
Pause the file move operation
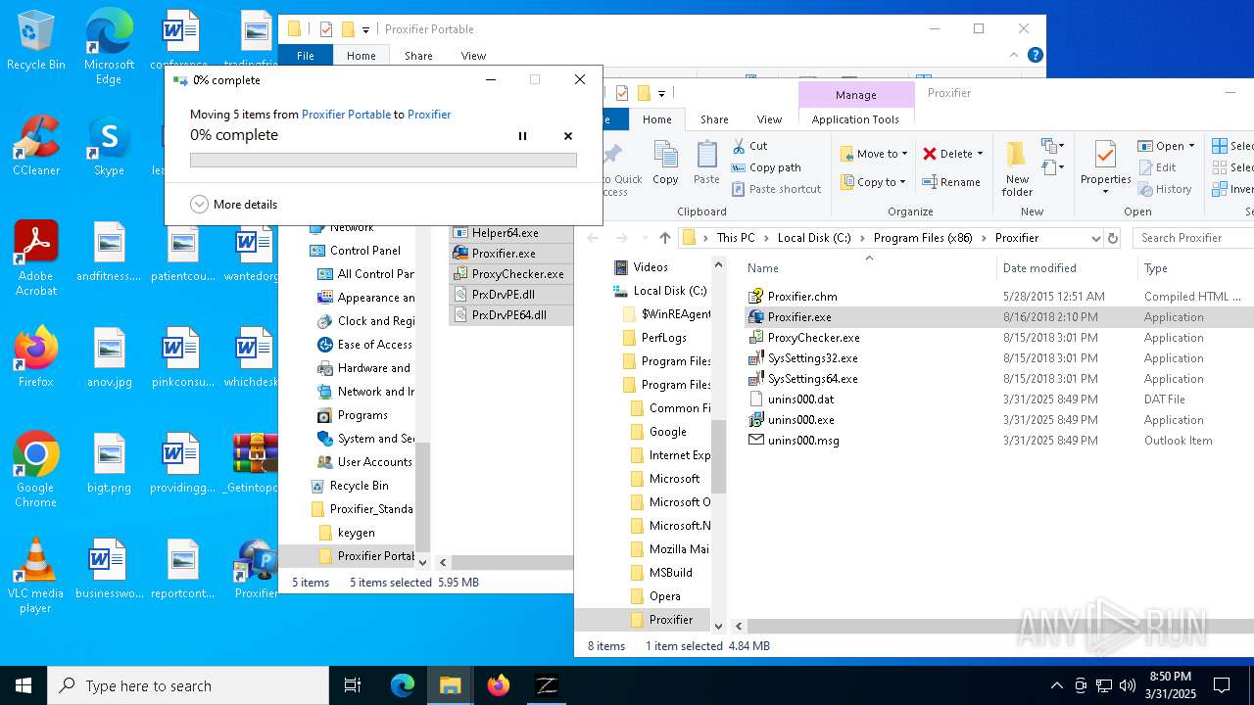(522, 136)
